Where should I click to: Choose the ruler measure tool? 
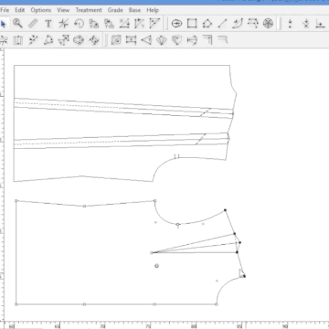[x=33, y=24]
